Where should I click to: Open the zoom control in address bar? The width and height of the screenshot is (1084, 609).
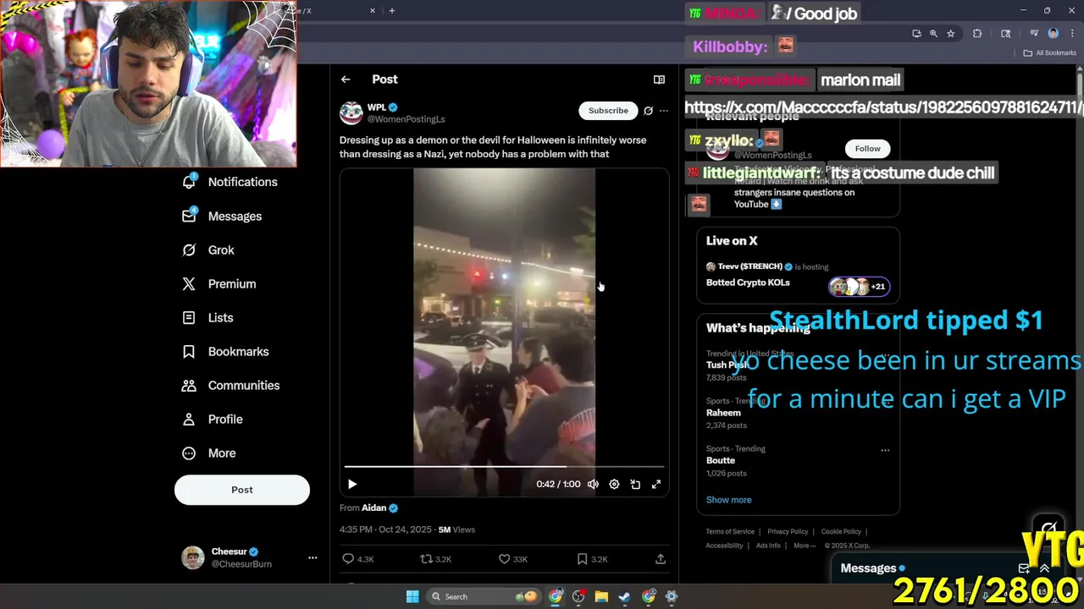tap(933, 33)
